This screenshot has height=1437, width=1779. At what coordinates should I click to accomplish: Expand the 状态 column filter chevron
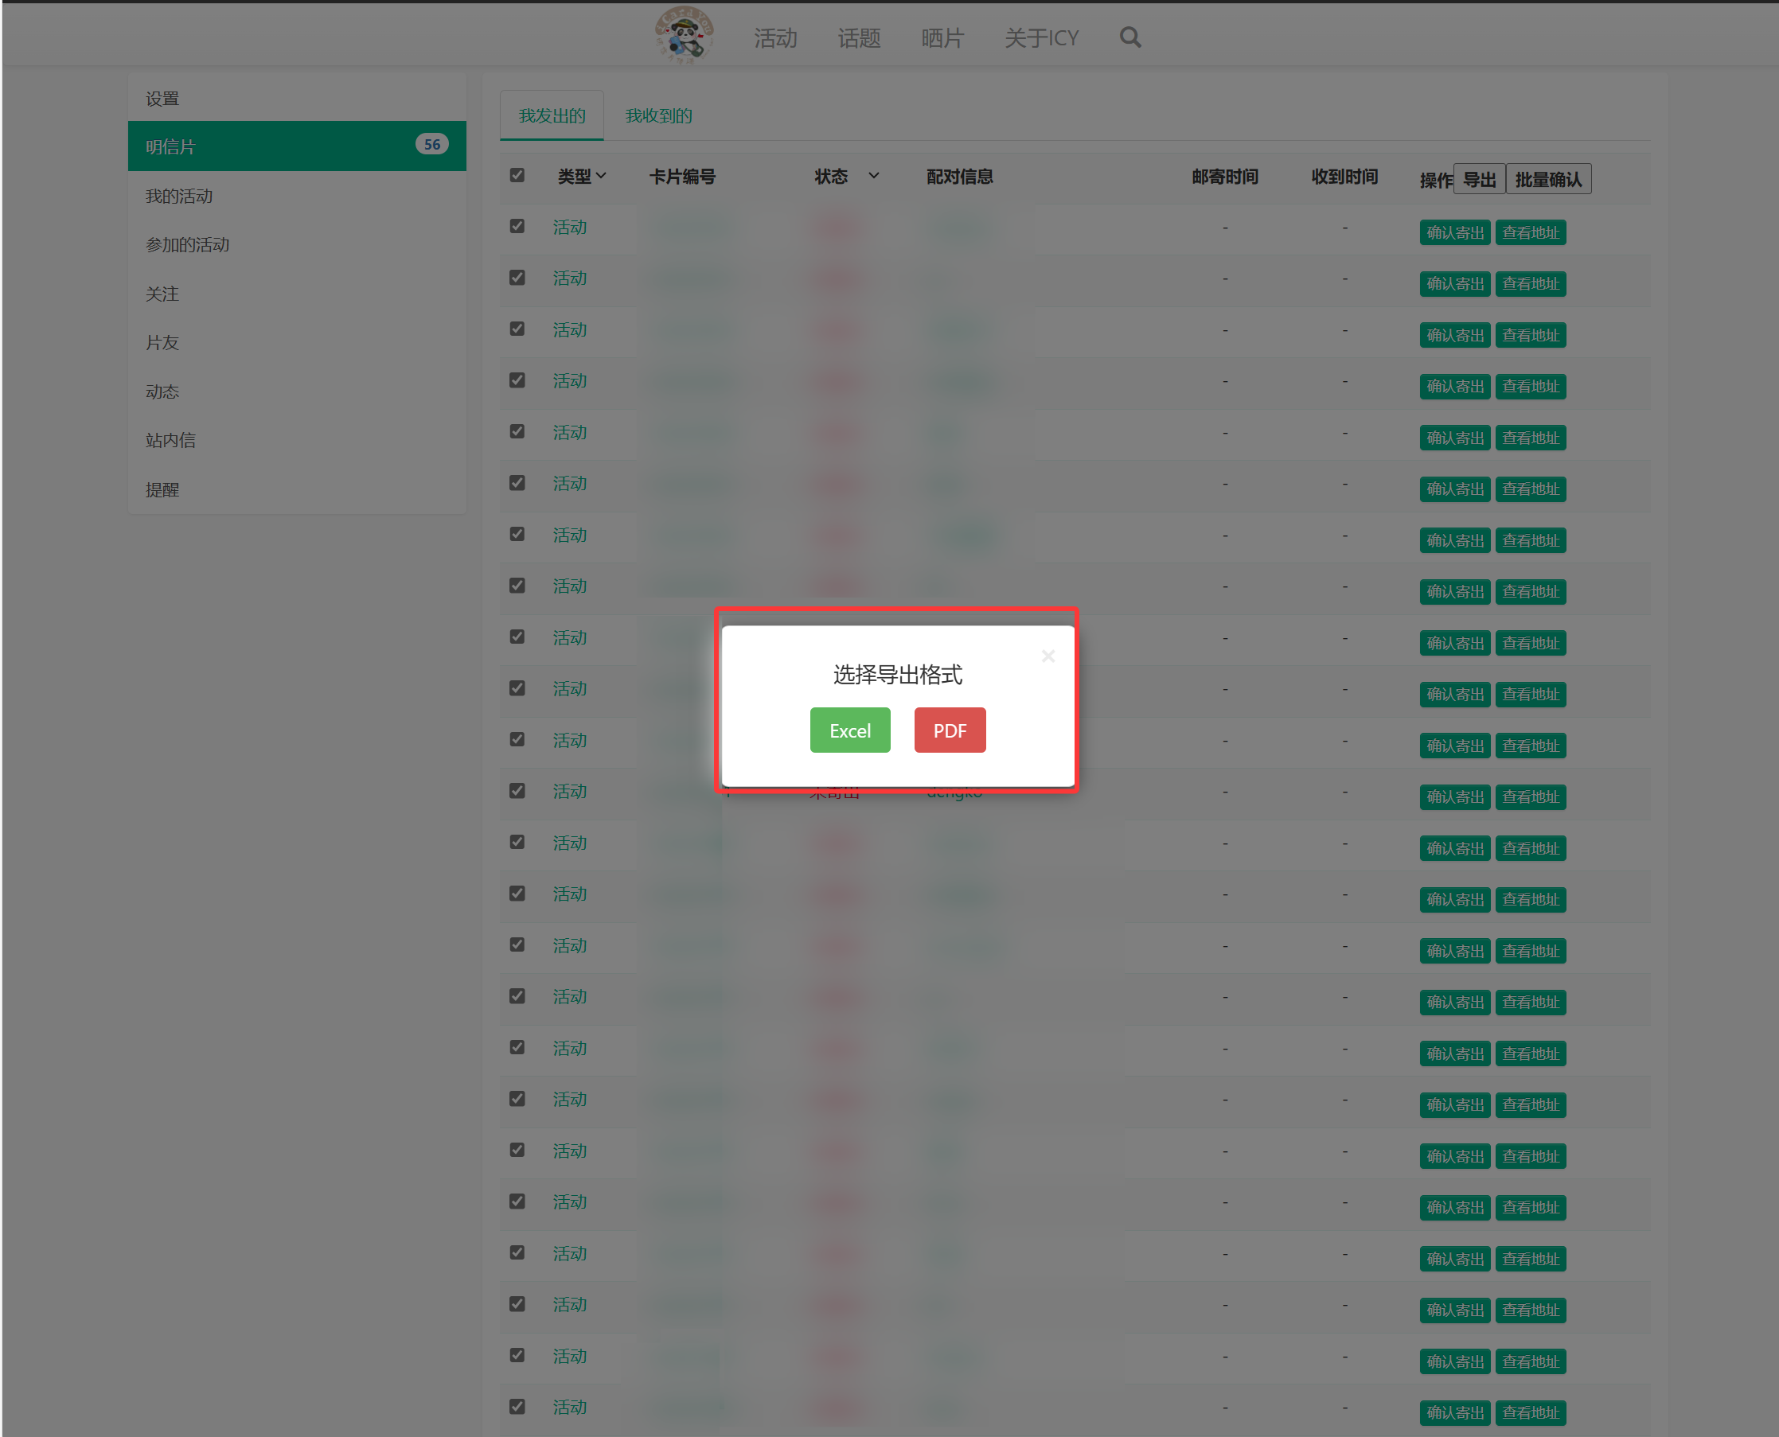point(873,176)
